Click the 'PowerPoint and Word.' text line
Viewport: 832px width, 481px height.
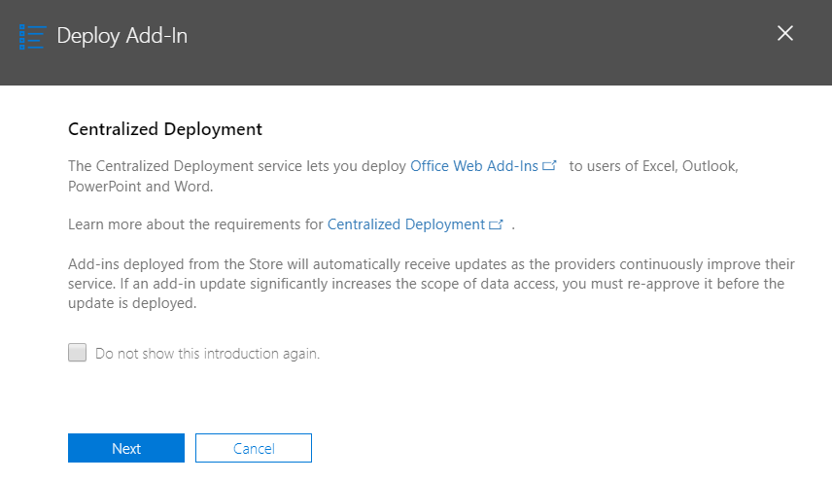coord(141,187)
